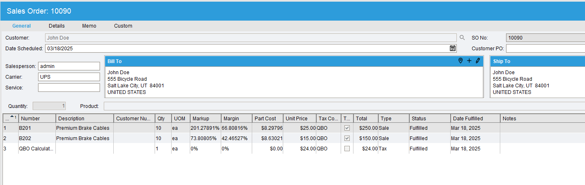Click Premium Brake Cables description in B202 row
Screen dimensions: 585x185
click(85, 138)
